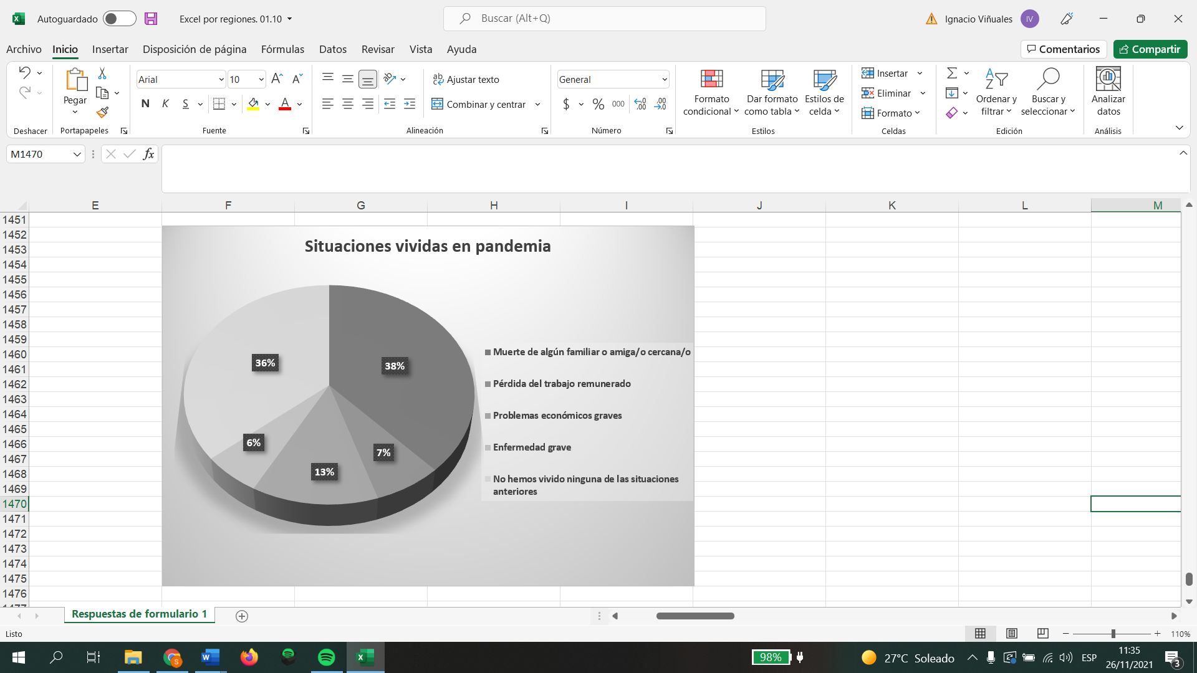
Task: Open fill color dropdown arrow
Action: pyautogui.click(x=267, y=104)
